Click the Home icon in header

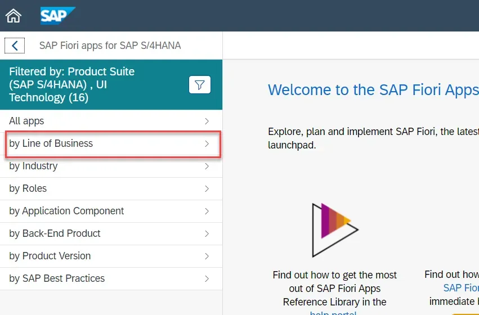click(13, 16)
